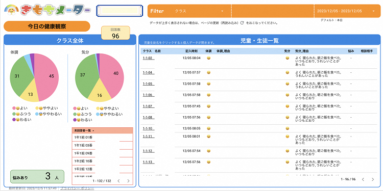Viewport: 383px width, 191px height.
Task: Go to next page of student list
Action: coord(372,179)
